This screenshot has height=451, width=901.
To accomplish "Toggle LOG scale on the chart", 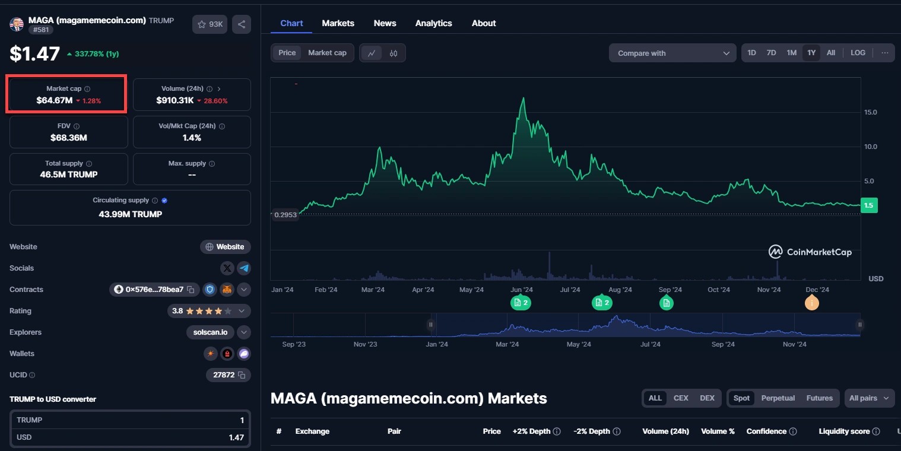I will click(x=858, y=53).
